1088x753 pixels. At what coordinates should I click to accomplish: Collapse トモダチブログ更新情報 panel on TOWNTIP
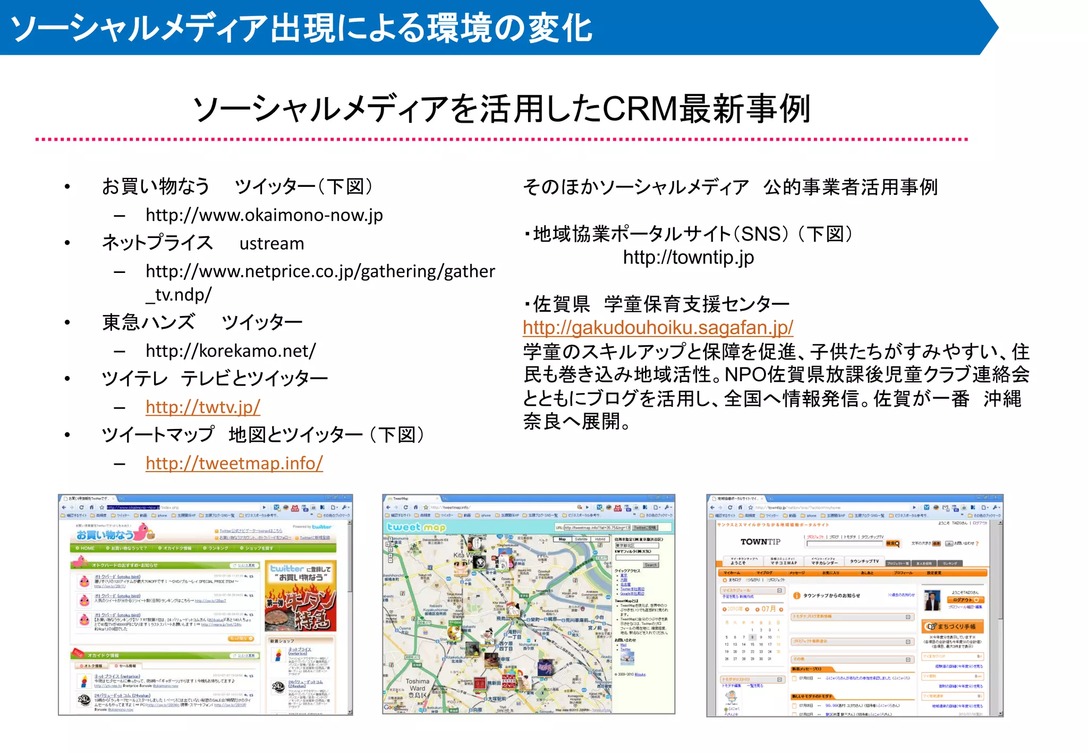pos(908,617)
